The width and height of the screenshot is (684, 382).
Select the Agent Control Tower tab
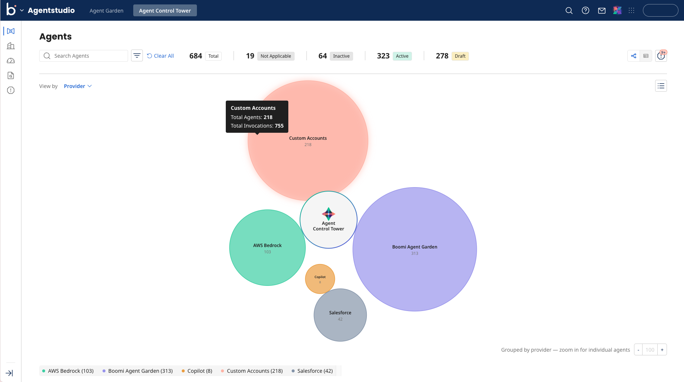pyautogui.click(x=165, y=10)
